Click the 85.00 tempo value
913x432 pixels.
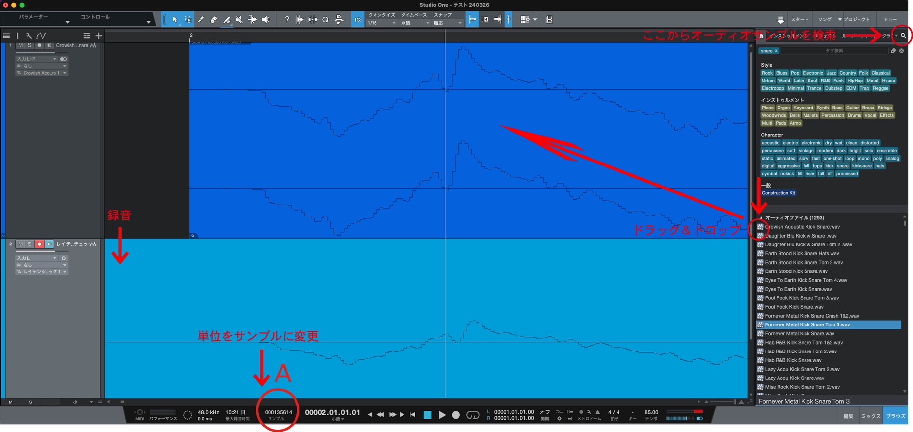click(x=651, y=412)
